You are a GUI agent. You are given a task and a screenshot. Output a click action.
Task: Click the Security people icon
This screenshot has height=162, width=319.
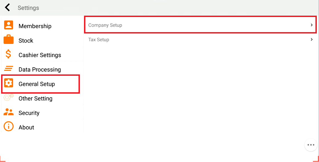click(9, 112)
